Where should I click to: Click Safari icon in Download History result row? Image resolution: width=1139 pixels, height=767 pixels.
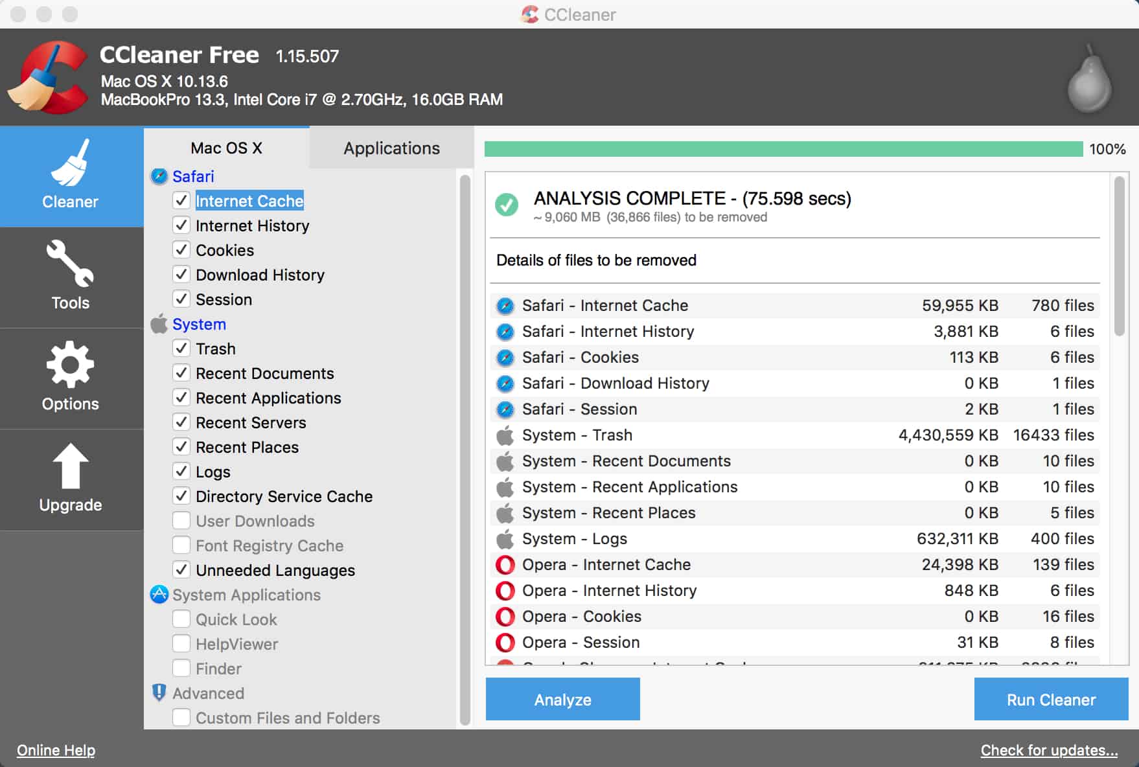coord(505,383)
